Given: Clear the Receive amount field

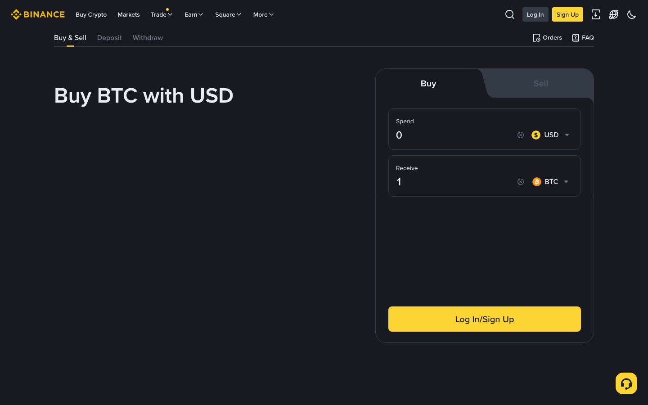Looking at the screenshot, I should point(521,181).
